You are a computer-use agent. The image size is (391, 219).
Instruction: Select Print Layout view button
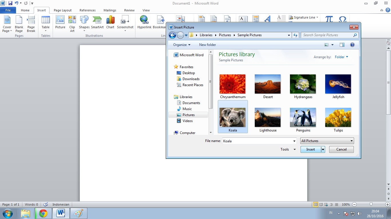point(316,204)
